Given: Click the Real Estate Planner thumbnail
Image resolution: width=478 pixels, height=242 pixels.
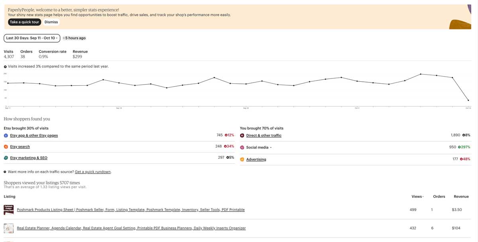Looking at the screenshot, I should (9, 228).
